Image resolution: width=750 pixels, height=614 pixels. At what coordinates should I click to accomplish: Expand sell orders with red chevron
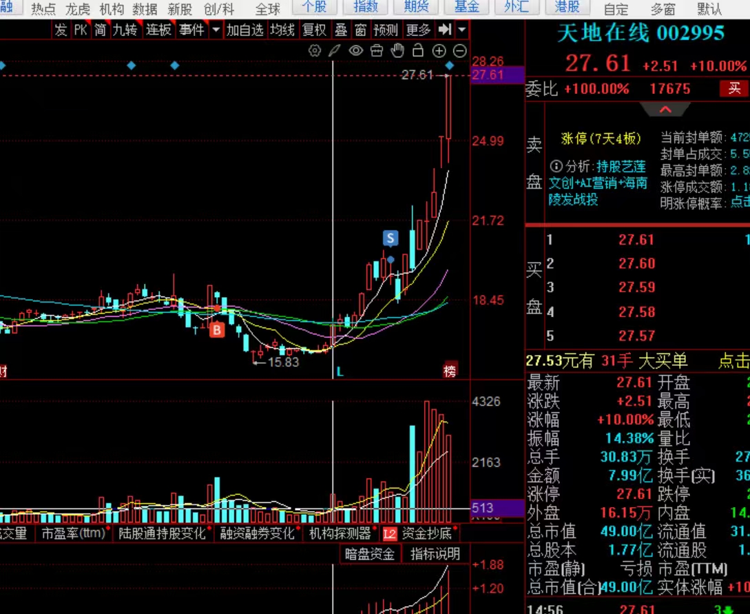(x=665, y=110)
